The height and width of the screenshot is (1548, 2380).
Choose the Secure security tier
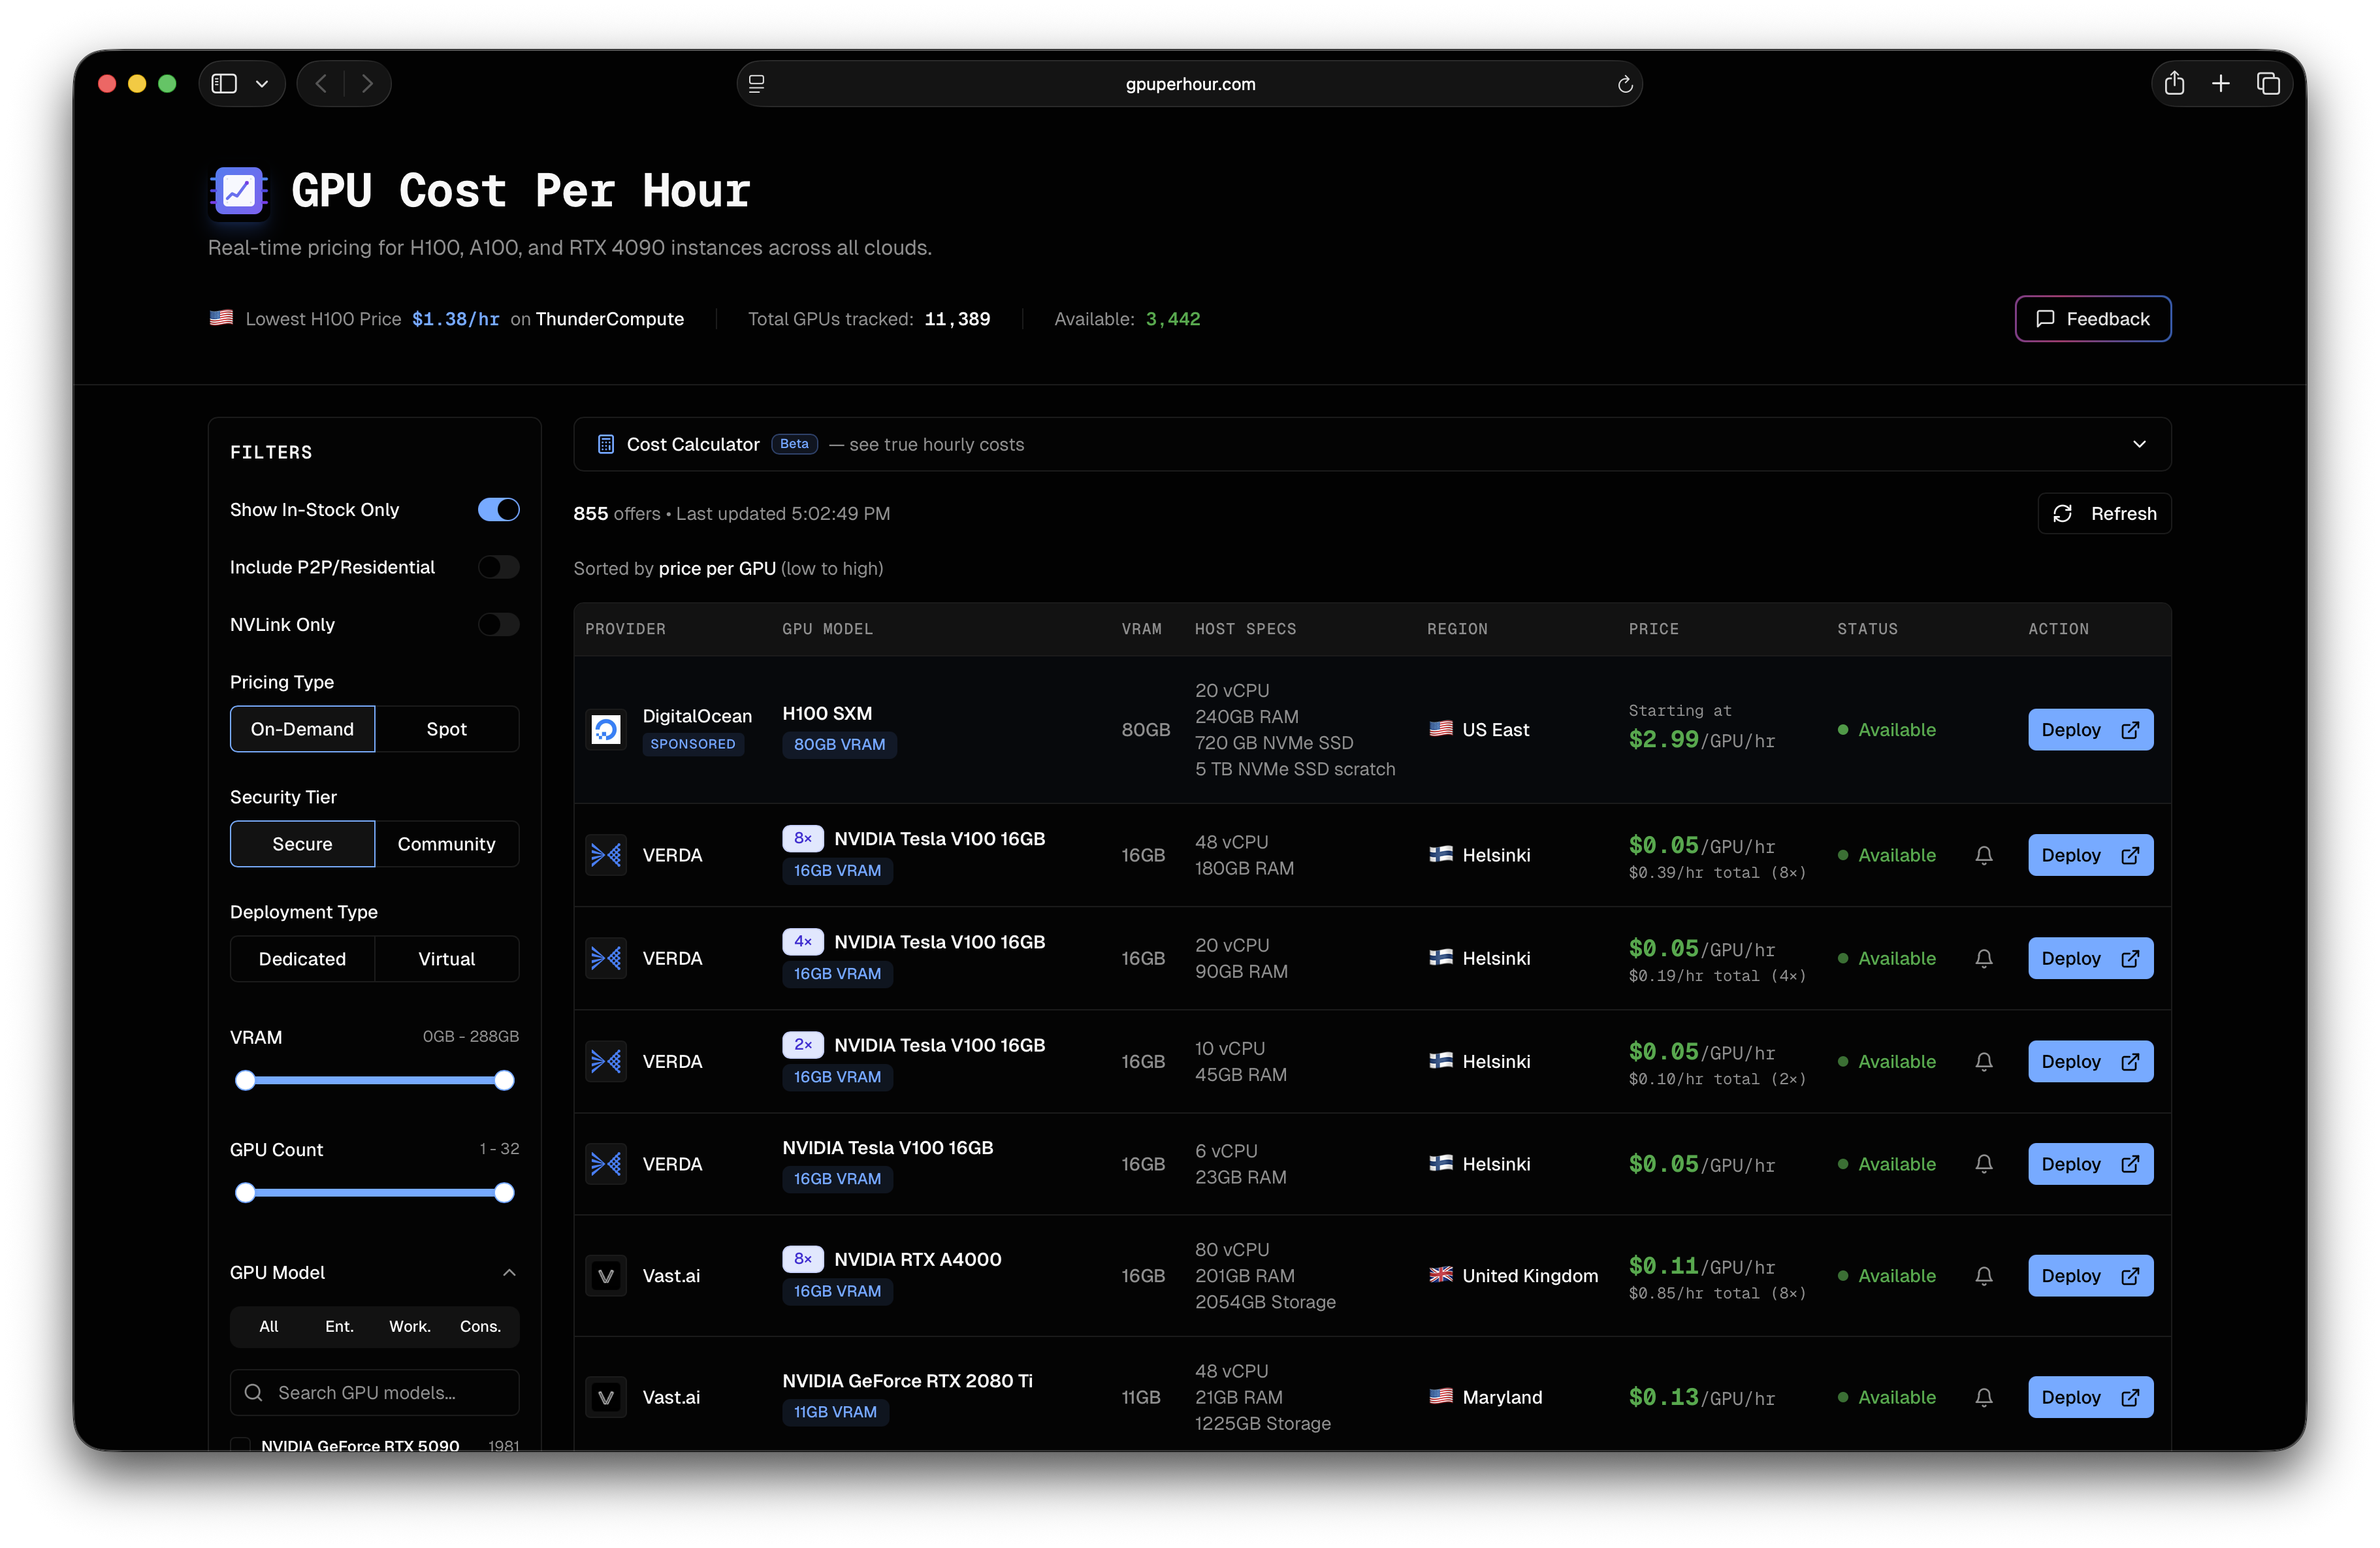[x=302, y=844]
